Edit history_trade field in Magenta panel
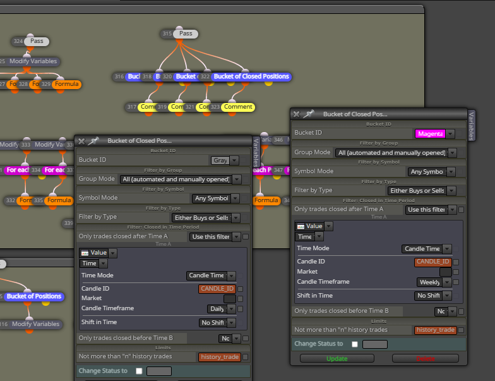Image resolution: width=495 pixels, height=381 pixels. (x=436, y=330)
